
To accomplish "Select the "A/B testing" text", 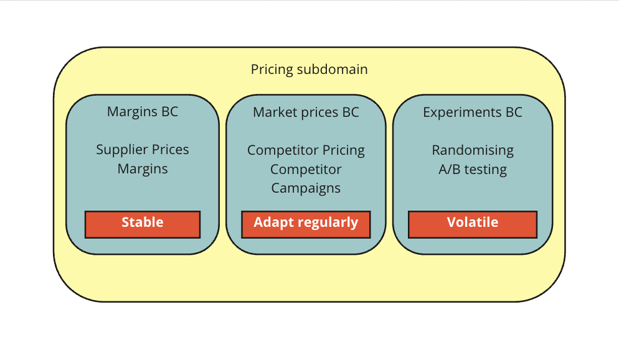I will point(473,169).
